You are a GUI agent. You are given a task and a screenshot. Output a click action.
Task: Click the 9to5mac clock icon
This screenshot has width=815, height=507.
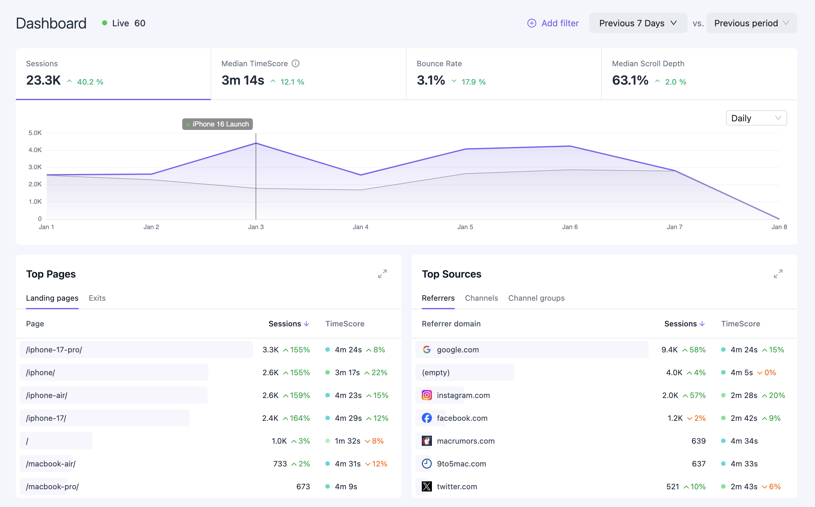pyautogui.click(x=427, y=464)
